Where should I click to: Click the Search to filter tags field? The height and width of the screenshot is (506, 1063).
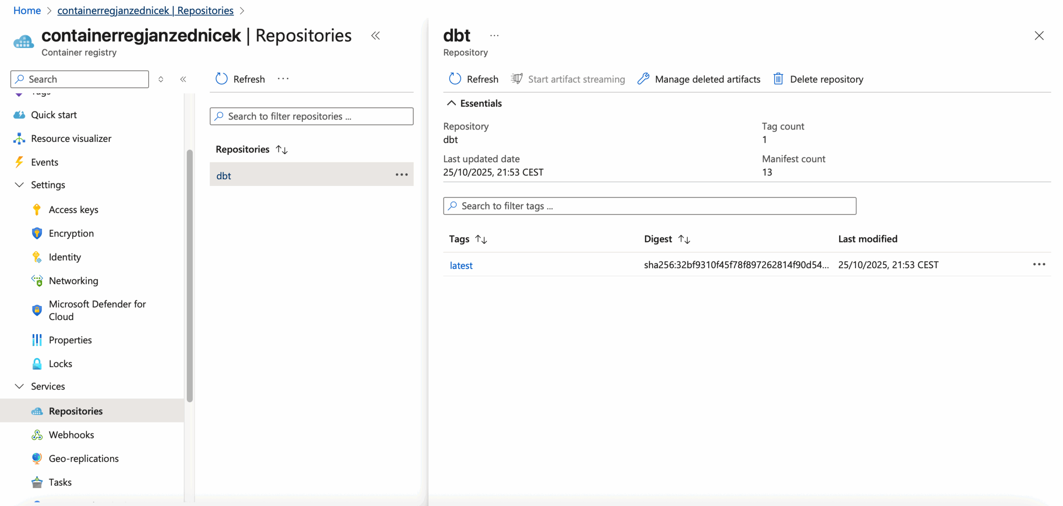[649, 206]
